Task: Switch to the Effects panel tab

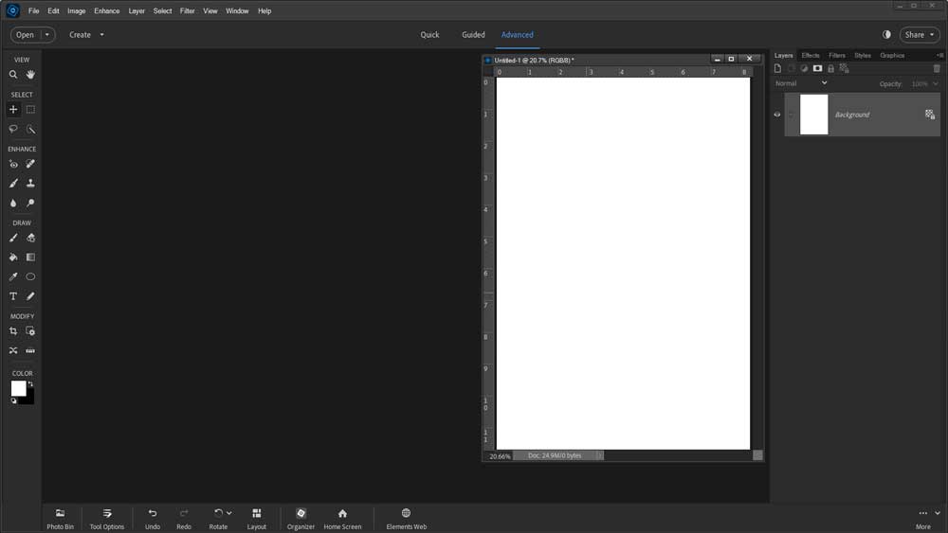Action: (x=811, y=55)
